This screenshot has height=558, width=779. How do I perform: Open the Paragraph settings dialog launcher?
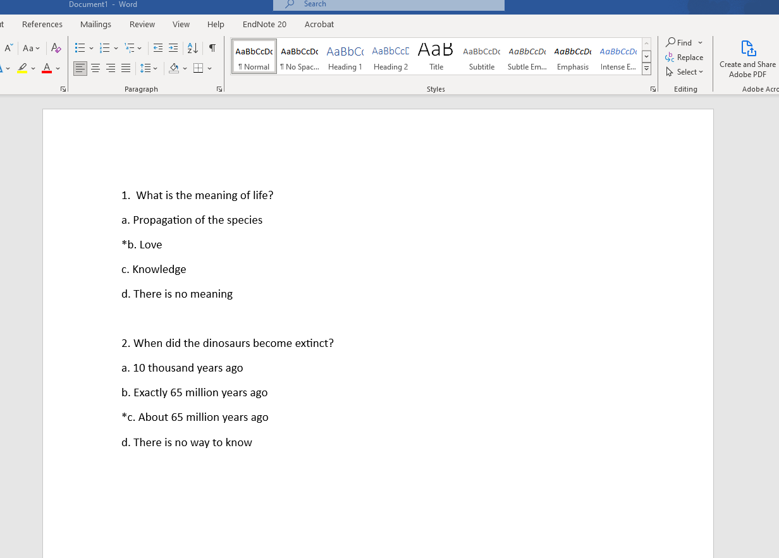pos(219,89)
